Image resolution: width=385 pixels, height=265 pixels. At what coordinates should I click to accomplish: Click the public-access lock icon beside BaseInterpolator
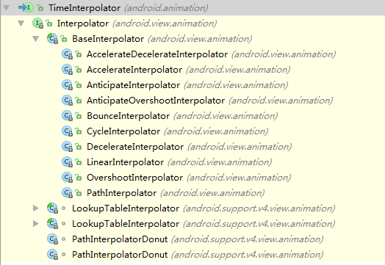point(64,39)
